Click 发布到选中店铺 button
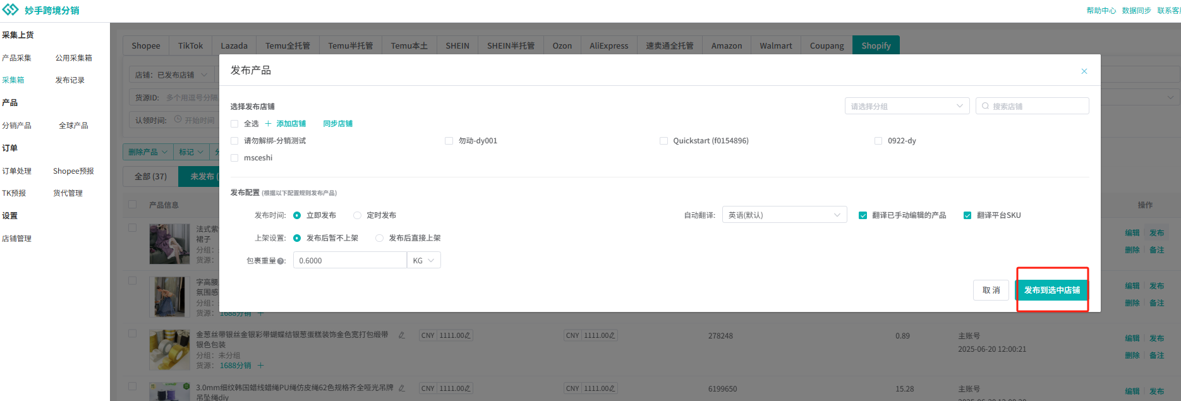1181x401 pixels. (1052, 290)
